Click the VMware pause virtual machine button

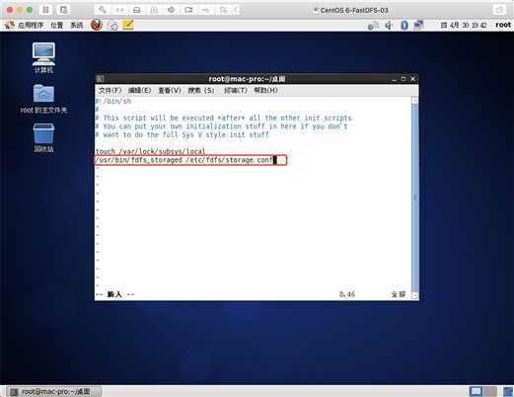coord(45,10)
